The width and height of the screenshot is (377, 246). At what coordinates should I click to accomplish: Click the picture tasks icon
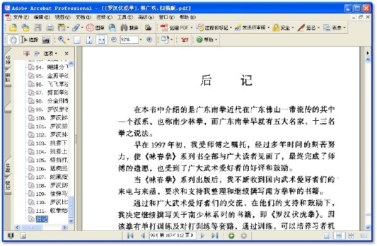(148, 28)
